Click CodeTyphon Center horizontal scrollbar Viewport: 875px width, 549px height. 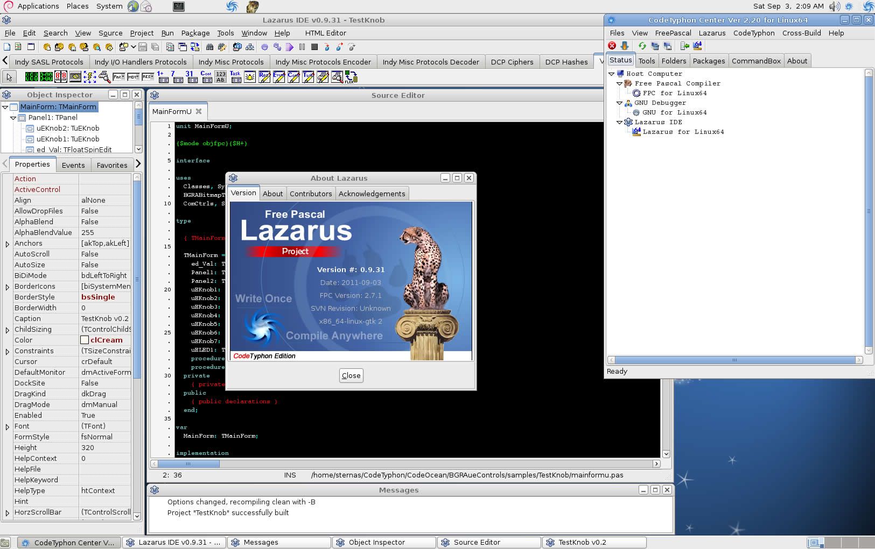(734, 360)
